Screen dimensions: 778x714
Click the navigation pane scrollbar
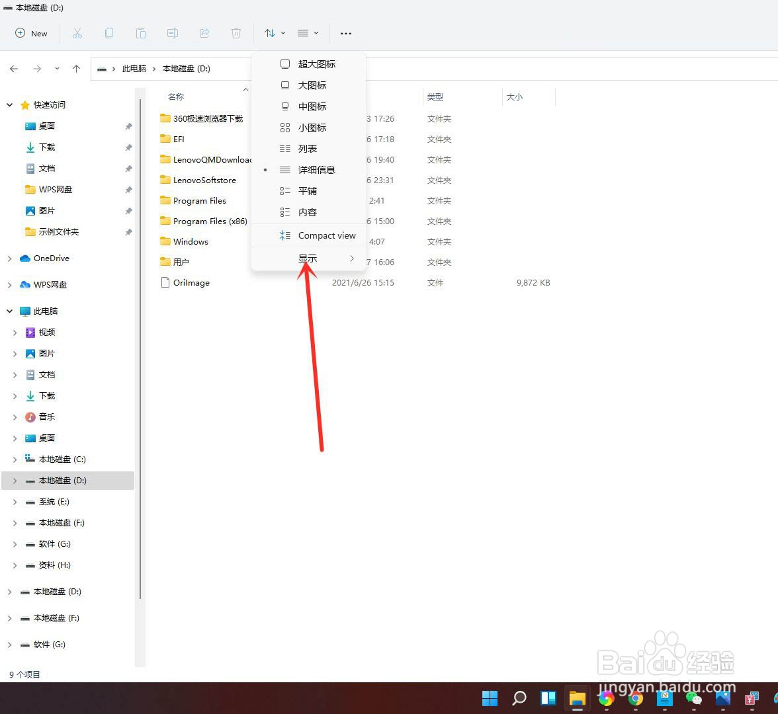coord(140,349)
